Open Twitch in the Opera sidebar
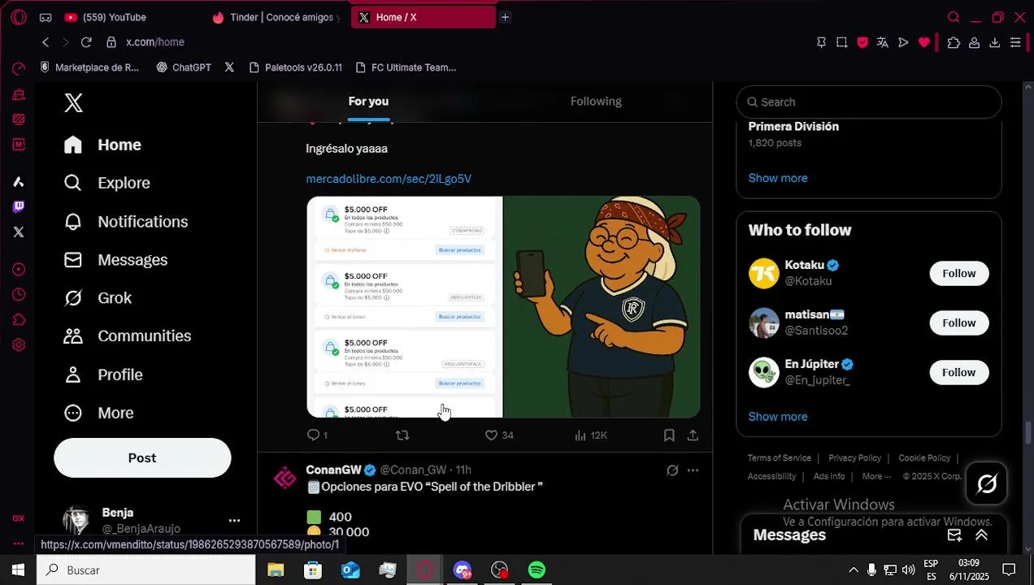Image resolution: width=1034 pixels, height=585 pixels. click(18, 207)
